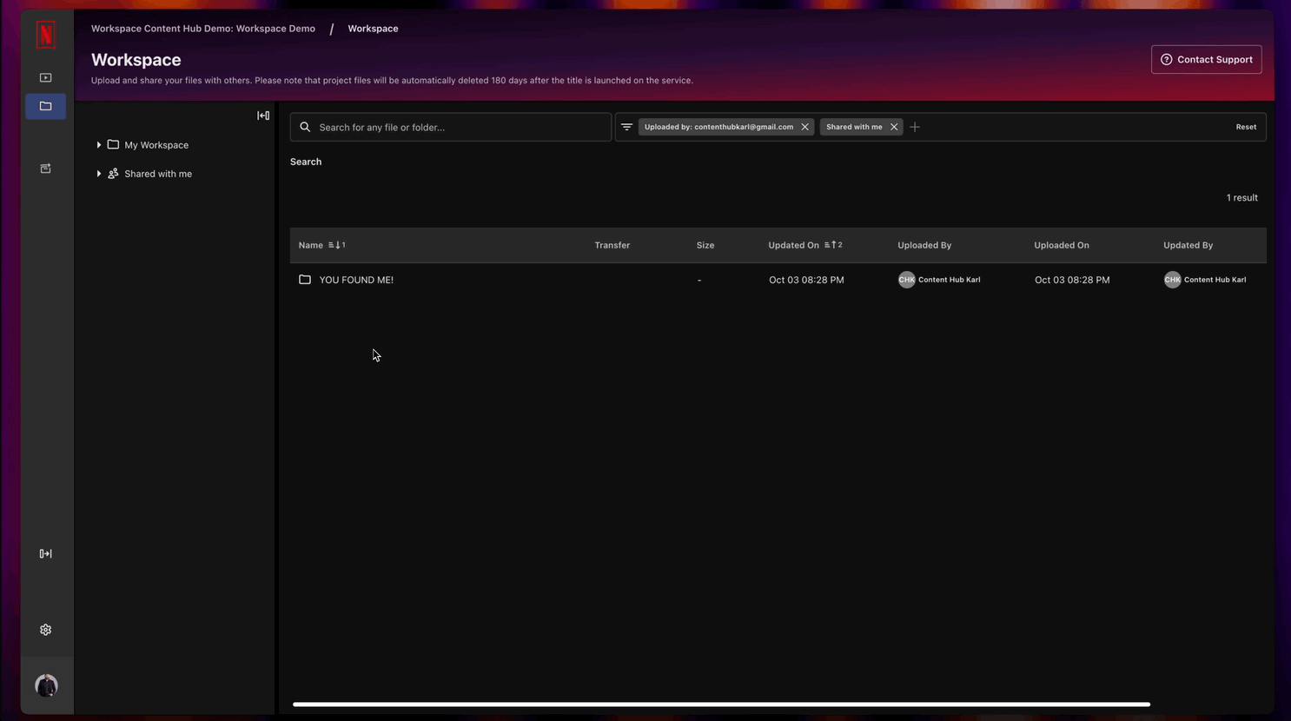This screenshot has width=1291, height=721.
Task: Remove the Shared with me filter
Action: [894, 127]
